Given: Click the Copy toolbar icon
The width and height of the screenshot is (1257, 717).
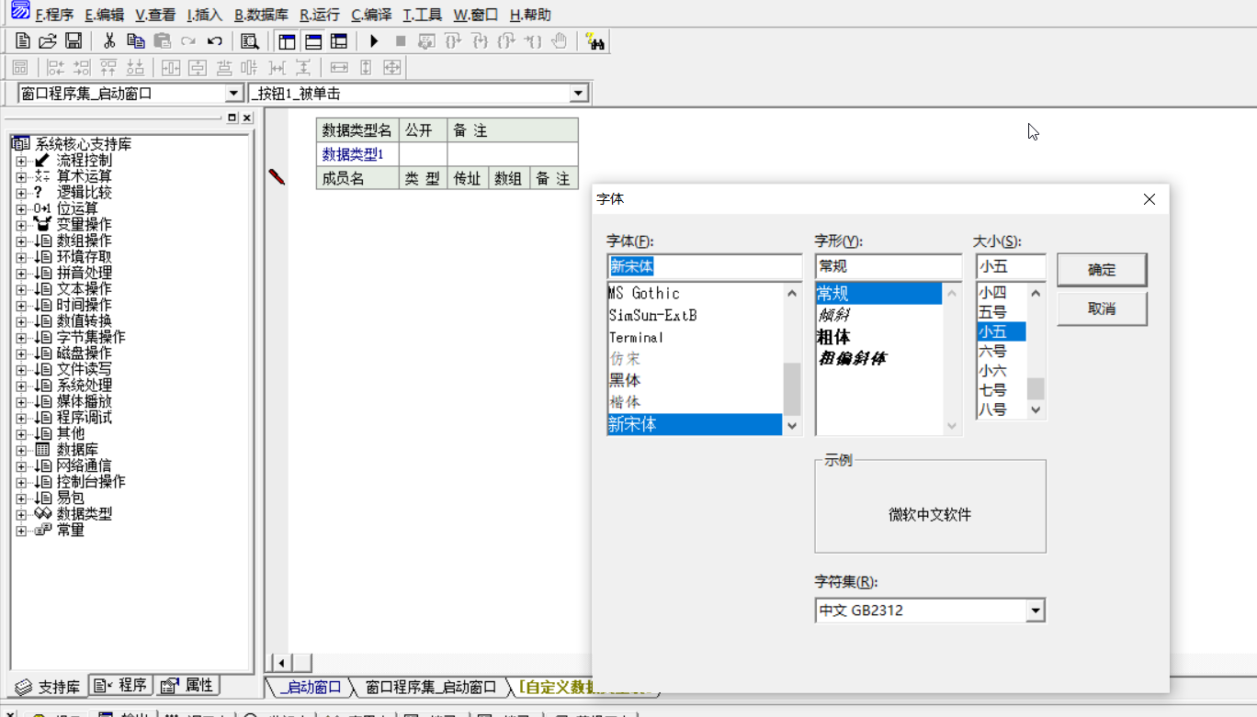Looking at the screenshot, I should [136, 41].
